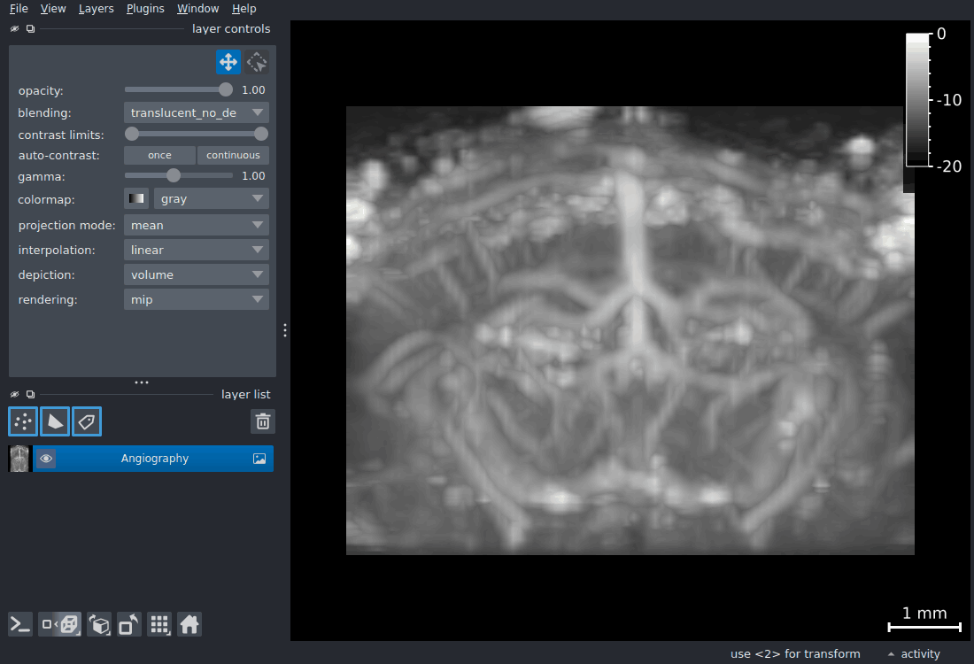Screen dimensions: 974x664
Task: Click auto-contrast once button
Action: tap(159, 155)
